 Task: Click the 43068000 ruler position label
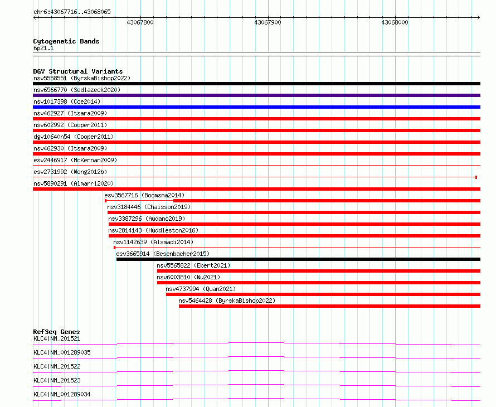point(395,22)
